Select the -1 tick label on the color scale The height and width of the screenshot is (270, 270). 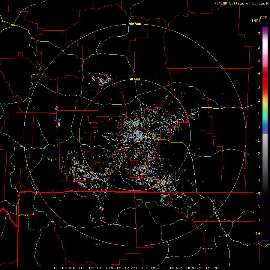click(258, 140)
